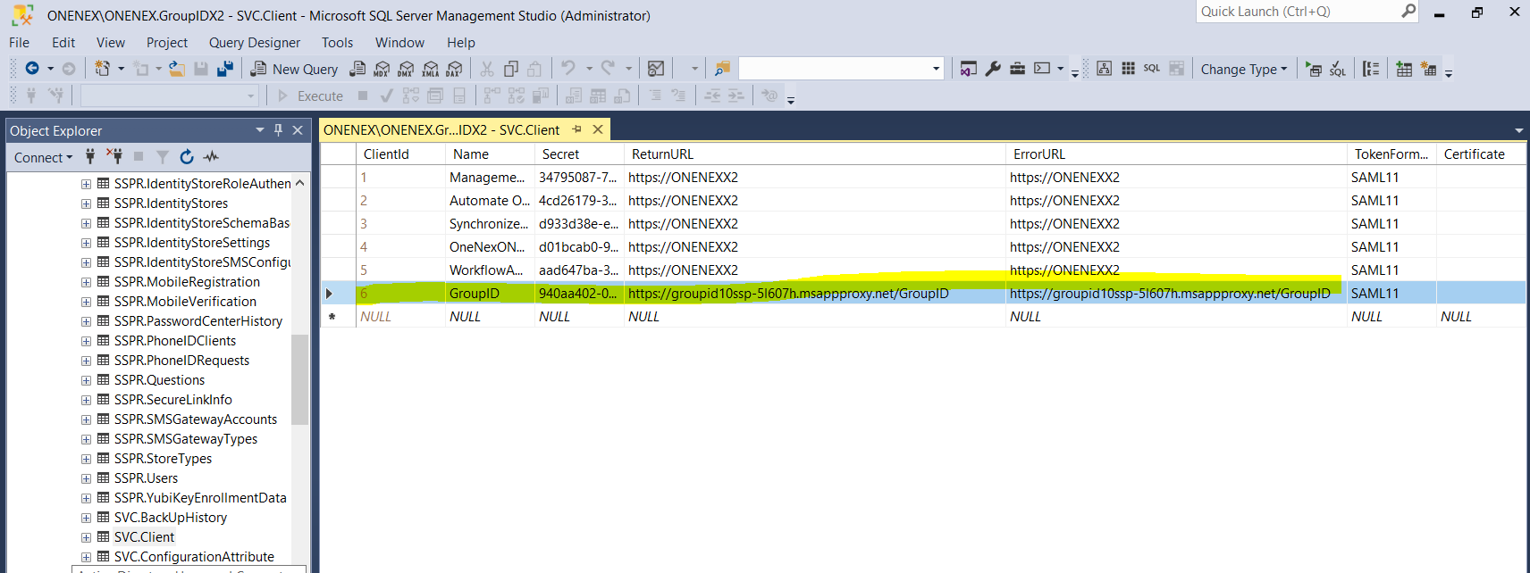Open the Edit menu

[63, 42]
